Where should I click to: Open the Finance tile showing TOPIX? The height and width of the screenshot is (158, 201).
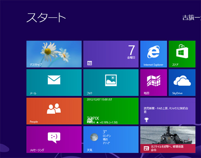(111, 111)
